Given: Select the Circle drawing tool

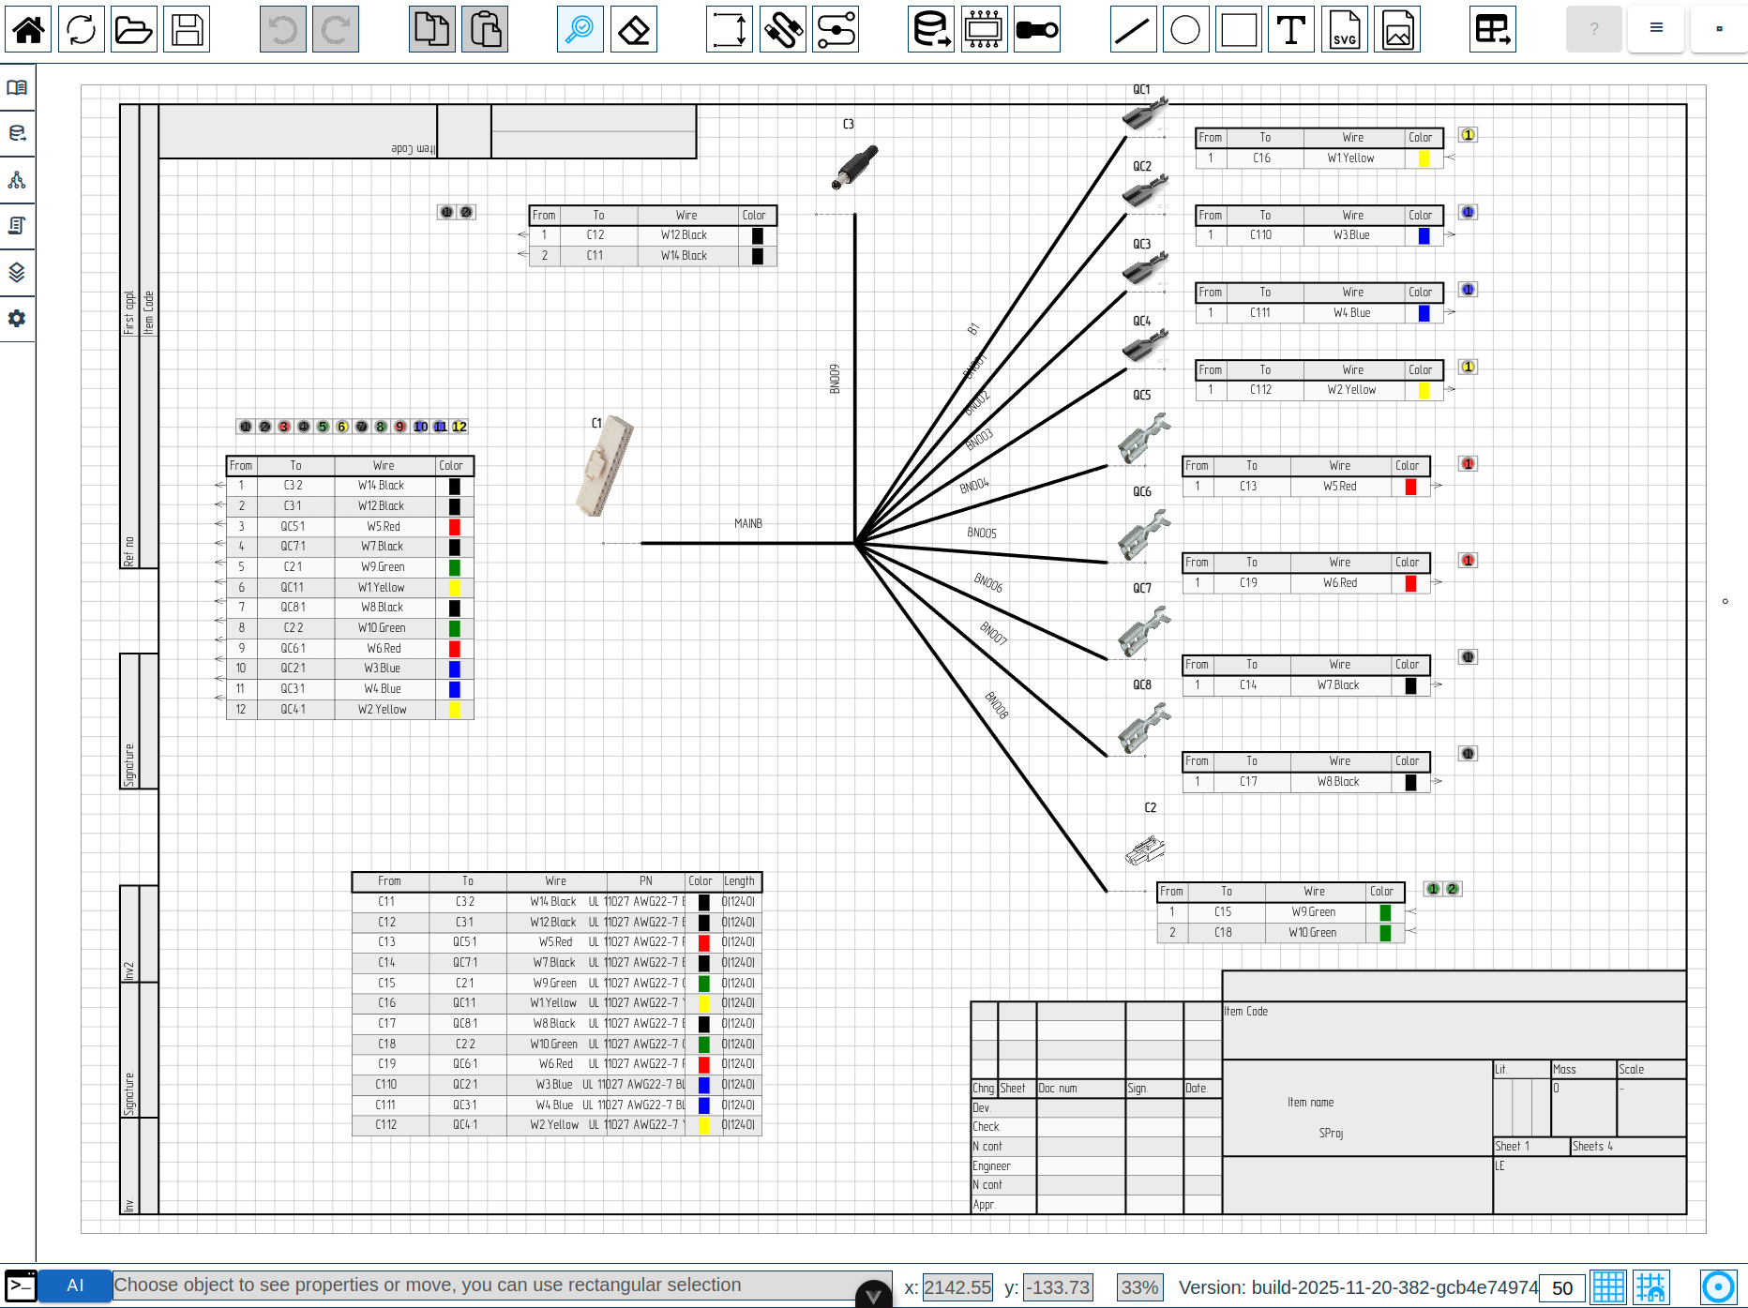Looking at the screenshot, I should (1185, 29).
